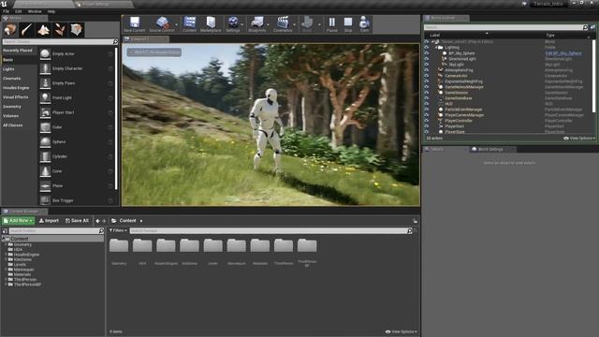Click the Save All button

(x=77, y=221)
